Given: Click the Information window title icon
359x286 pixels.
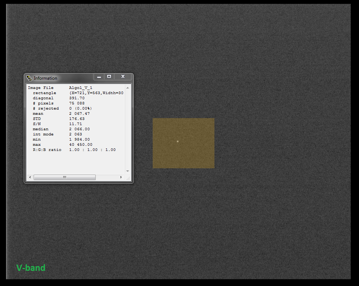Looking at the screenshot, I should [x=29, y=78].
